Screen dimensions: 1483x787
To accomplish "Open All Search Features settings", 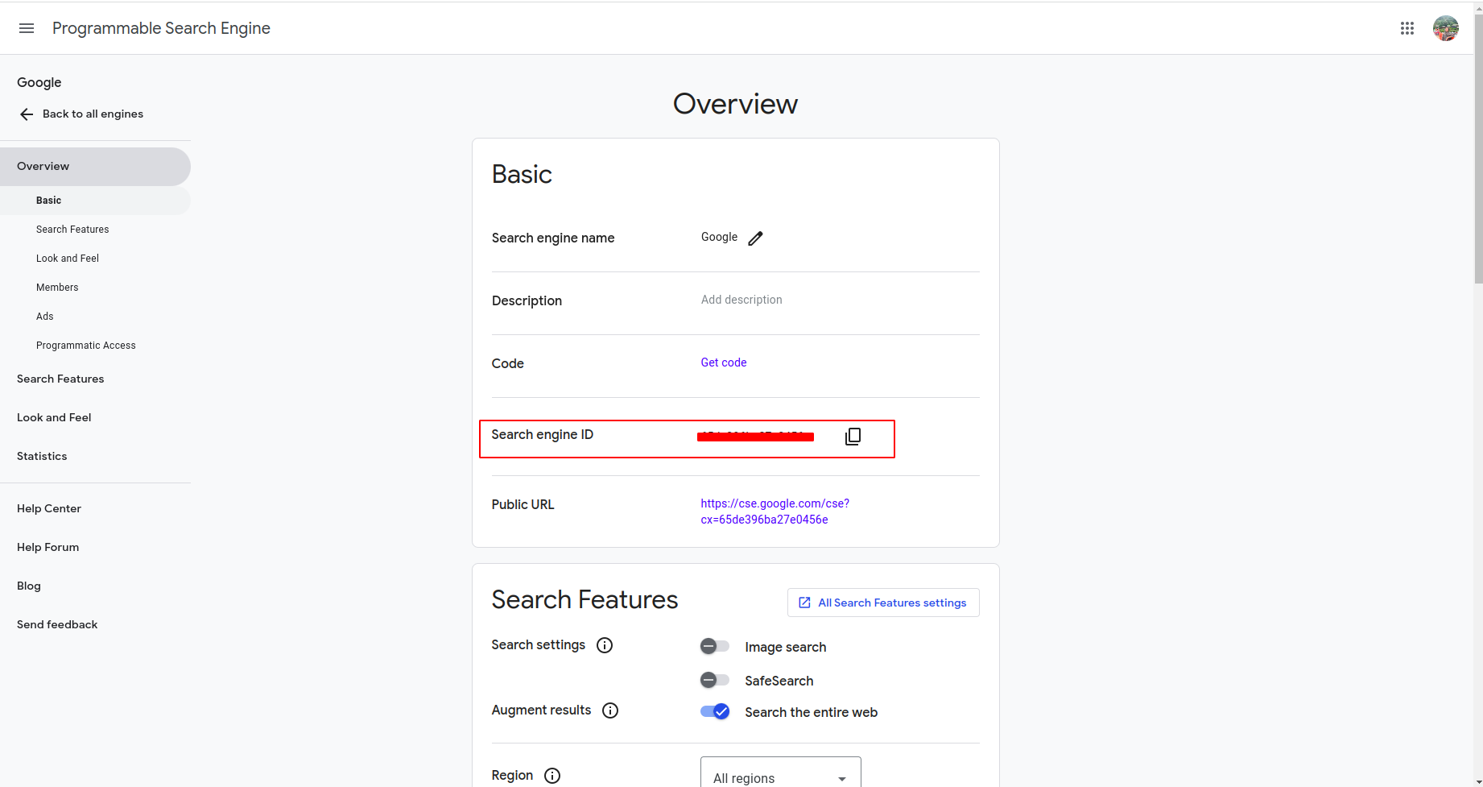I will click(883, 603).
